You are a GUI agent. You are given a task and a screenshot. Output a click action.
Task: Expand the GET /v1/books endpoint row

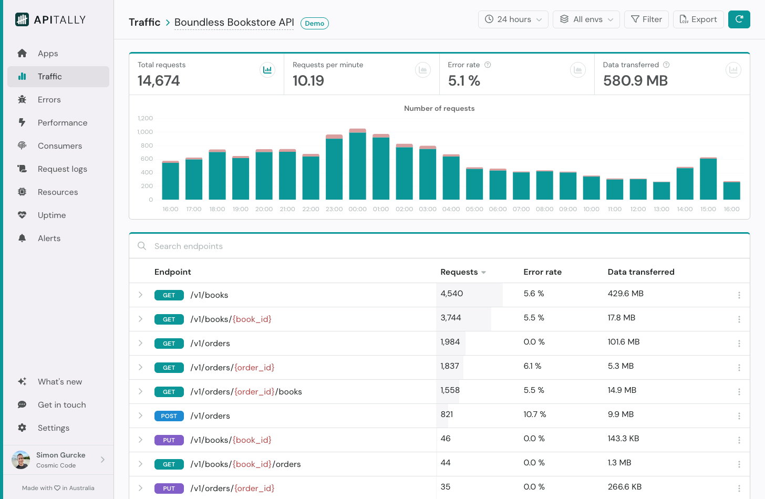(x=140, y=295)
